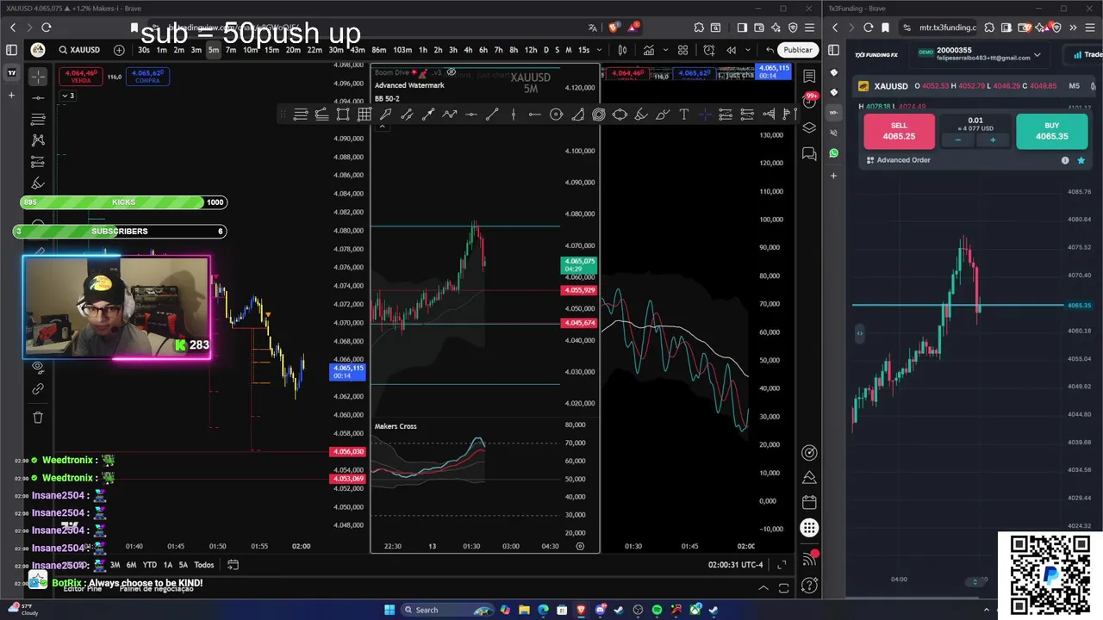Open the watchlist icon in right sidebar
The width and height of the screenshot is (1103, 620).
pos(809,77)
